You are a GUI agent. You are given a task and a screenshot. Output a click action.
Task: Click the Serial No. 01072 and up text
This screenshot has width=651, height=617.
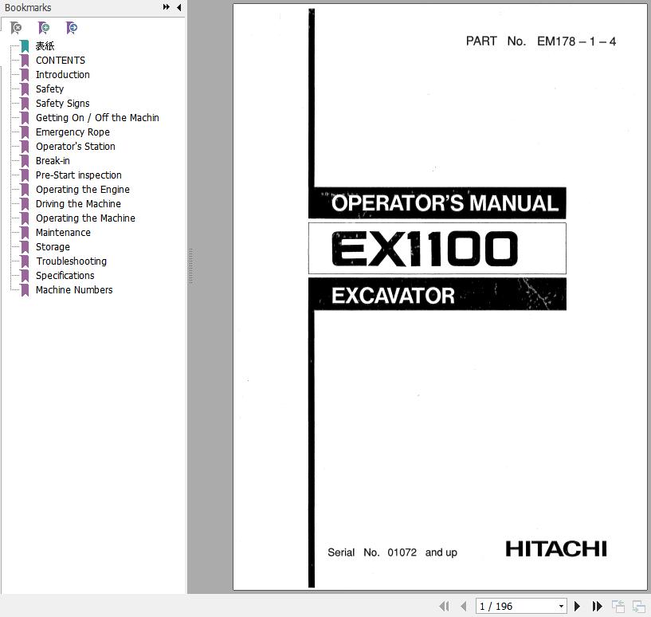click(x=392, y=552)
